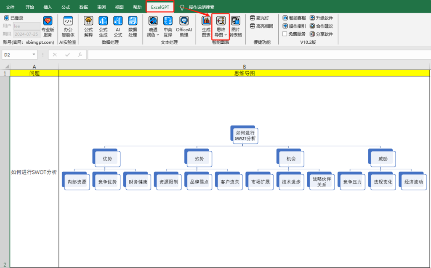Click the 智能客服 button

click(x=294, y=18)
